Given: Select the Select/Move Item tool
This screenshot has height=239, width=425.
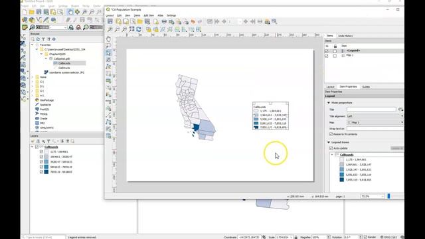Looking at the screenshot, I should point(108,52).
